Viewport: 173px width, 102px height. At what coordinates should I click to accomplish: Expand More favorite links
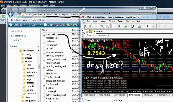pyautogui.click(x=17, y=40)
